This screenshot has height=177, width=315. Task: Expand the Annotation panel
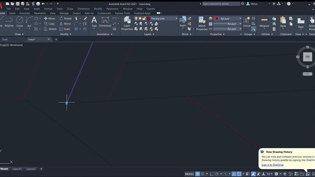(x=104, y=34)
